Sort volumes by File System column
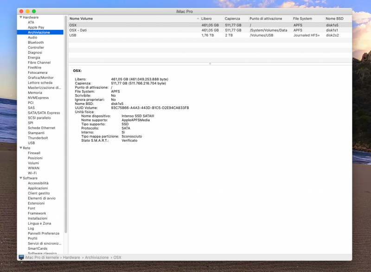Image resolution: width=371 pixels, height=272 pixels. tap(302, 19)
